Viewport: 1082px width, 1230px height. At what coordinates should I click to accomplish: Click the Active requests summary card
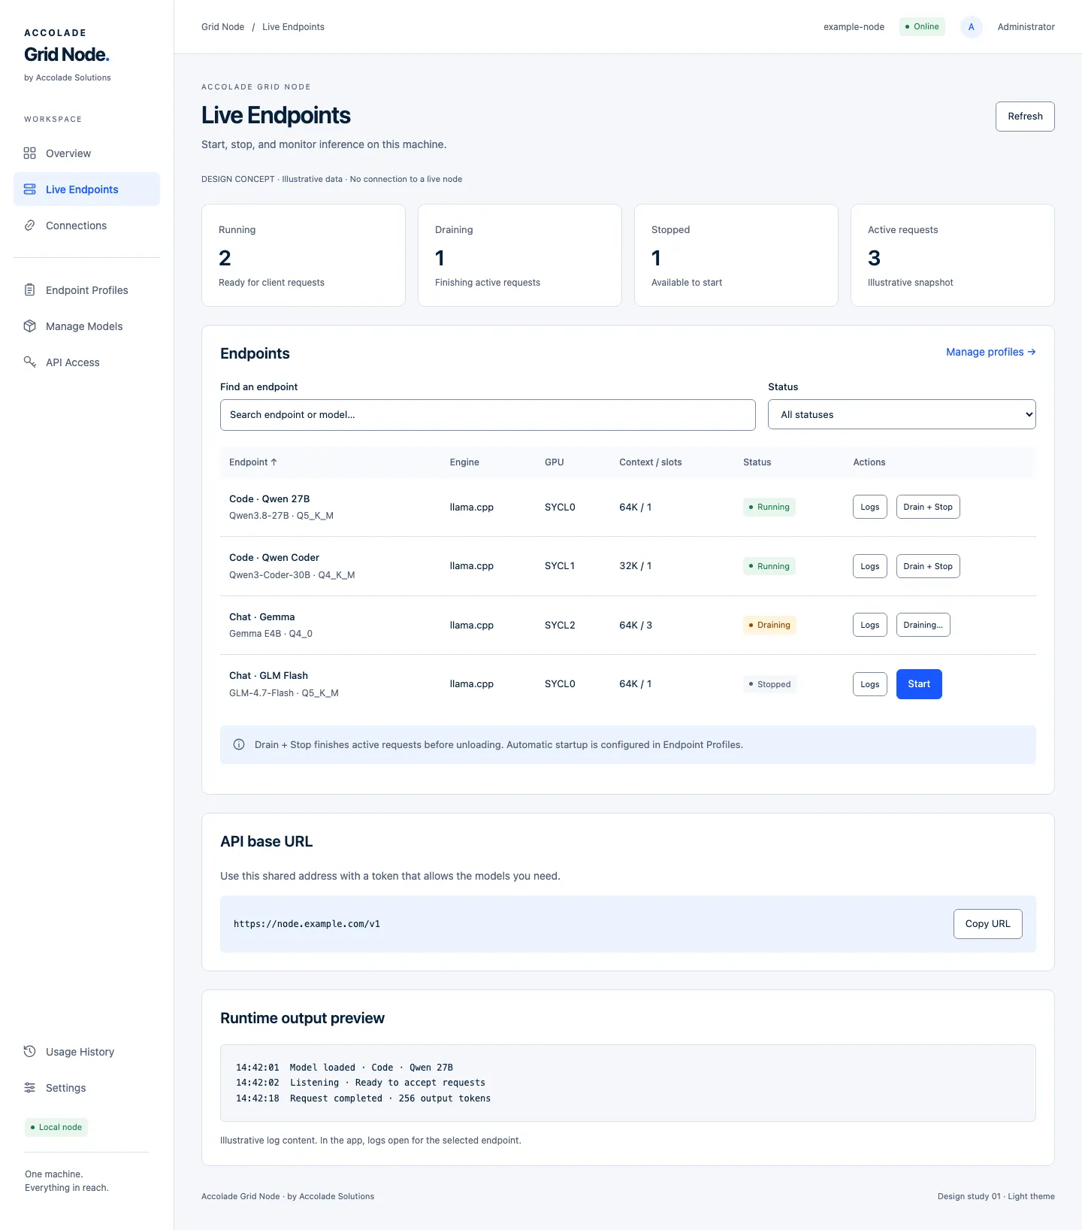[953, 256]
